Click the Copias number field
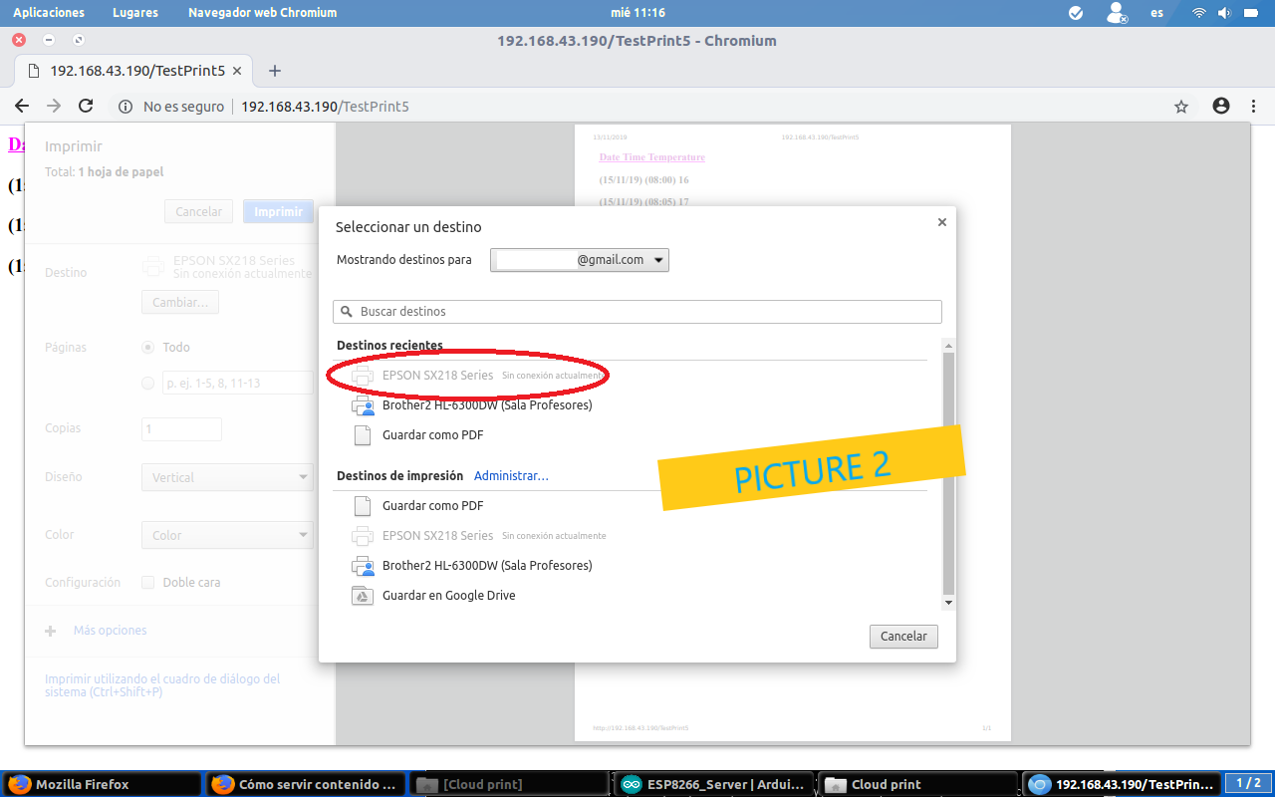This screenshot has width=1275, height=797. pyautogui.click(x=181, y=429)
